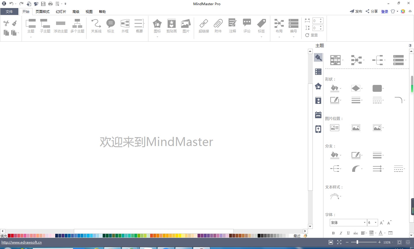Select the Relationship line (关系线) tool

(x=96, y=26)
